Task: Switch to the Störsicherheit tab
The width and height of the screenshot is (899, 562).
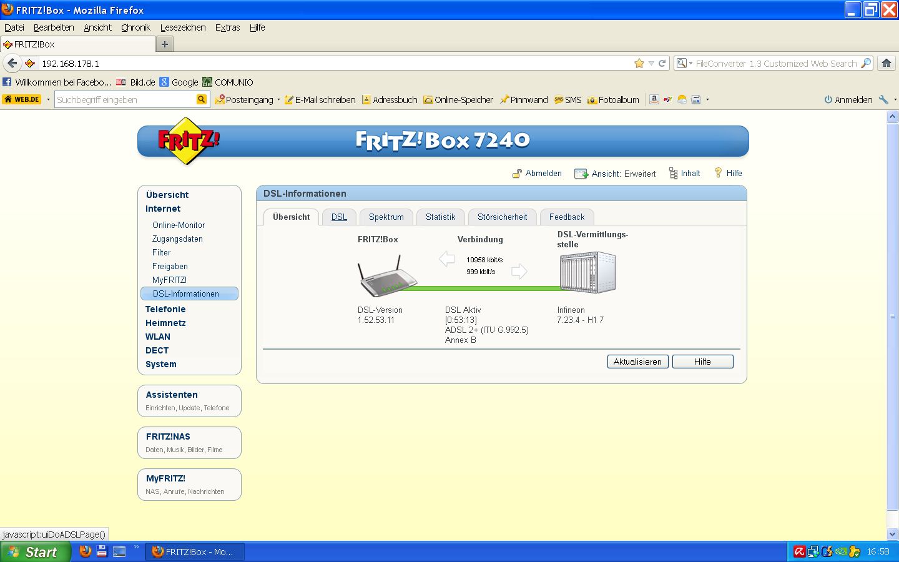Action: tap(503, 217)
